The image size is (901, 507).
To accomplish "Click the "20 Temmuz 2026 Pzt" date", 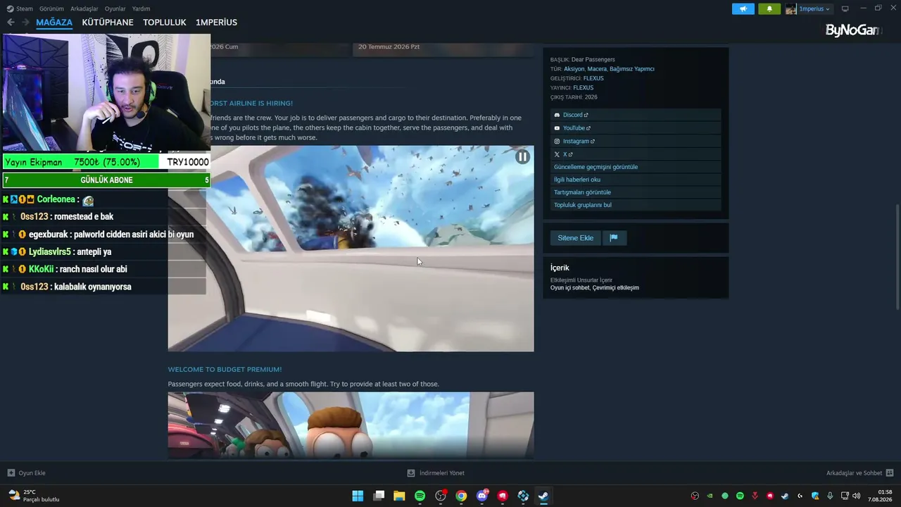I will click(389, 46).
